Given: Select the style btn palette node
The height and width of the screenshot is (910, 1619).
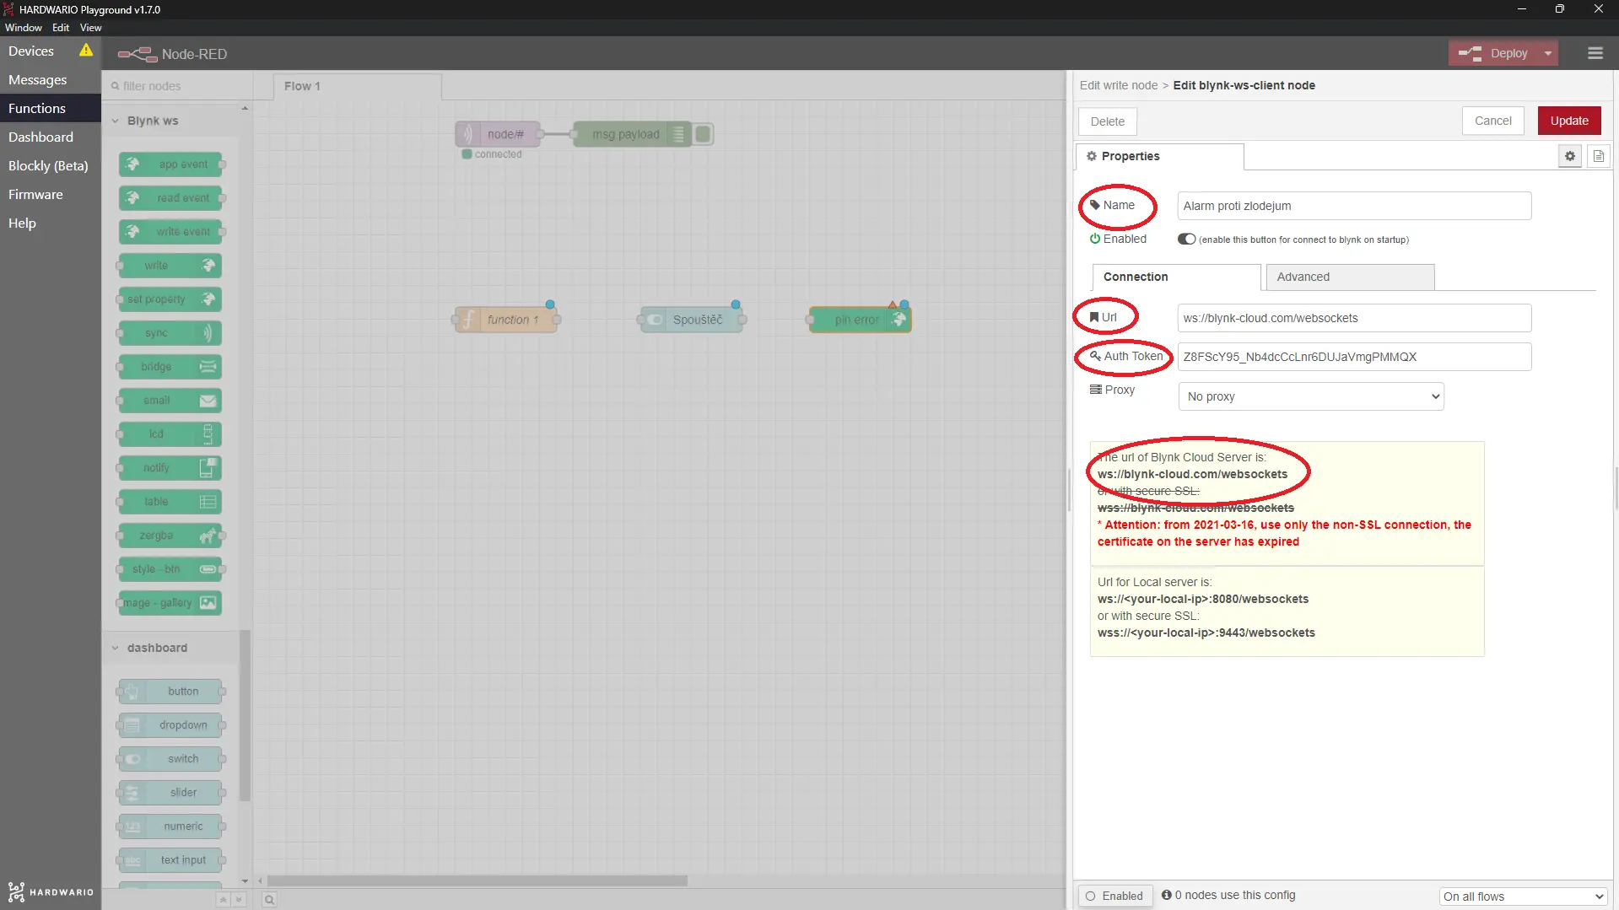Looking at the screenshot, I should click(x=171, y=569).
